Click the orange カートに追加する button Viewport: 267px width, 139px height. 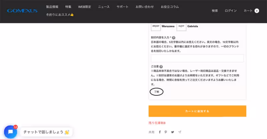(197, 111)
